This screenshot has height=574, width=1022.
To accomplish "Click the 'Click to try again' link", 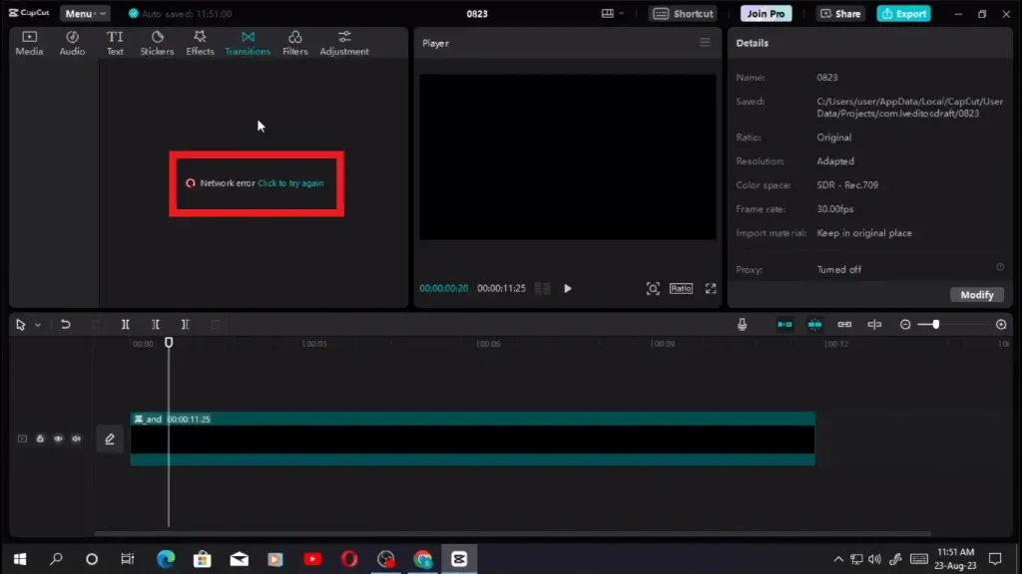I will tap(290, 183).
